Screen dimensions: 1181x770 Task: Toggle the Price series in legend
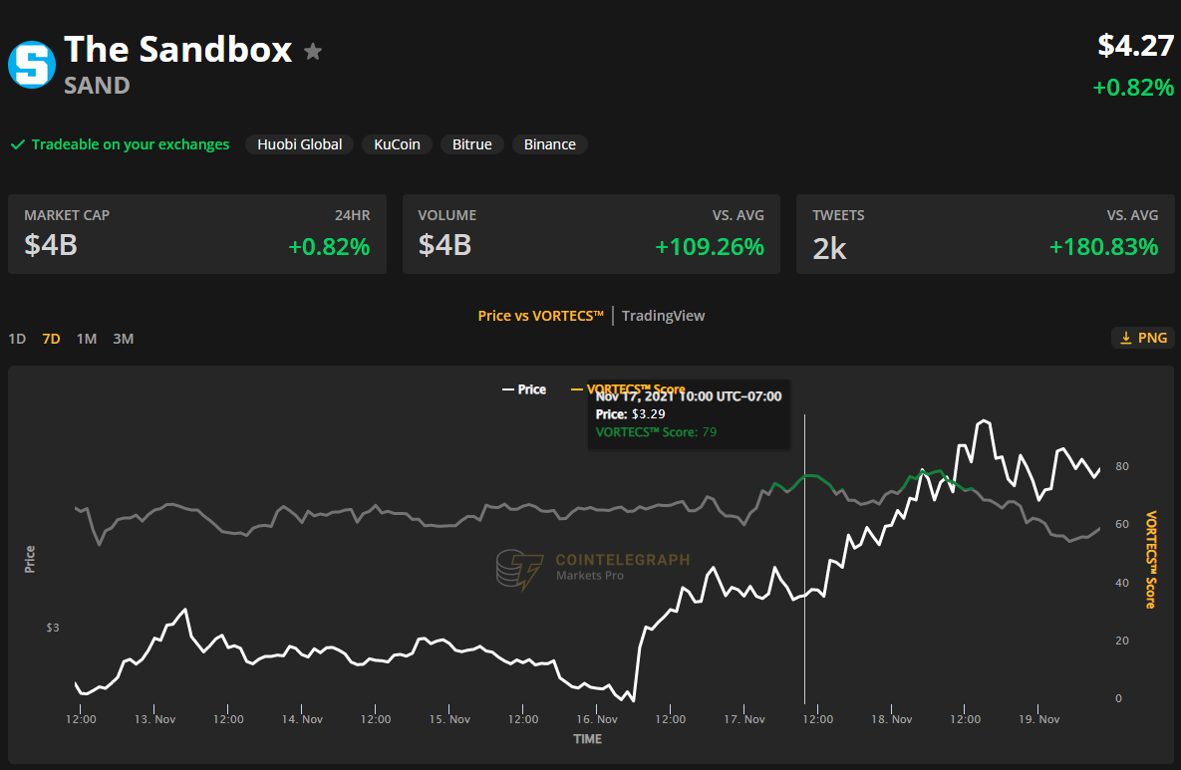pos(523,389)
